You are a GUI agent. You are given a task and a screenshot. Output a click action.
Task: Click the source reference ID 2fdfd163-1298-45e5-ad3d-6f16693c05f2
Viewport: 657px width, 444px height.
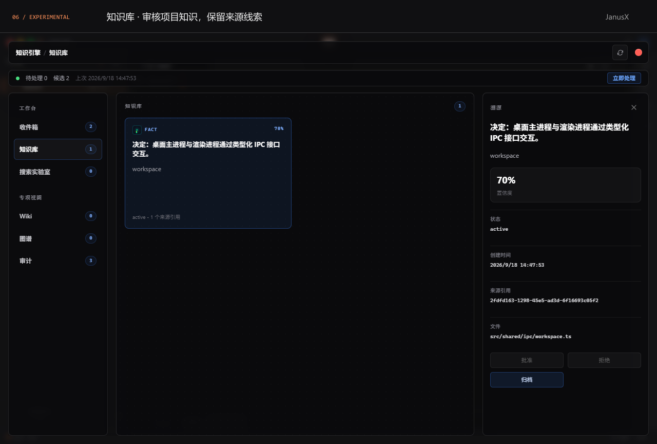544,301
